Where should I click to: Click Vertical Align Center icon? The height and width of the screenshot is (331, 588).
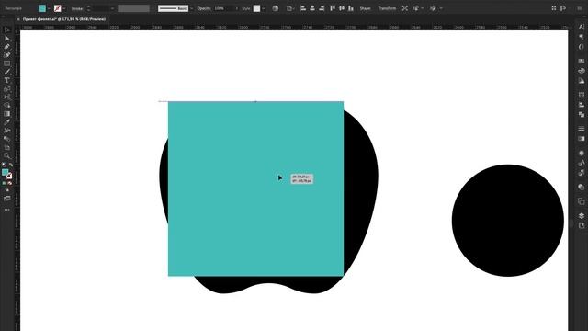tap(342, 8)
